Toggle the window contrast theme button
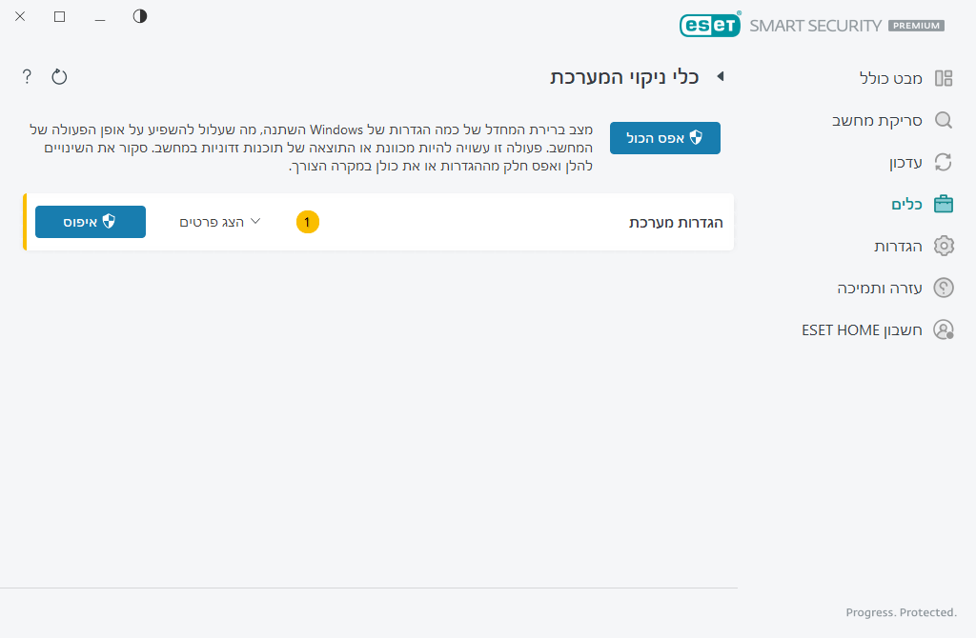The height and width of the screenshot is (638, 976). 139,16
